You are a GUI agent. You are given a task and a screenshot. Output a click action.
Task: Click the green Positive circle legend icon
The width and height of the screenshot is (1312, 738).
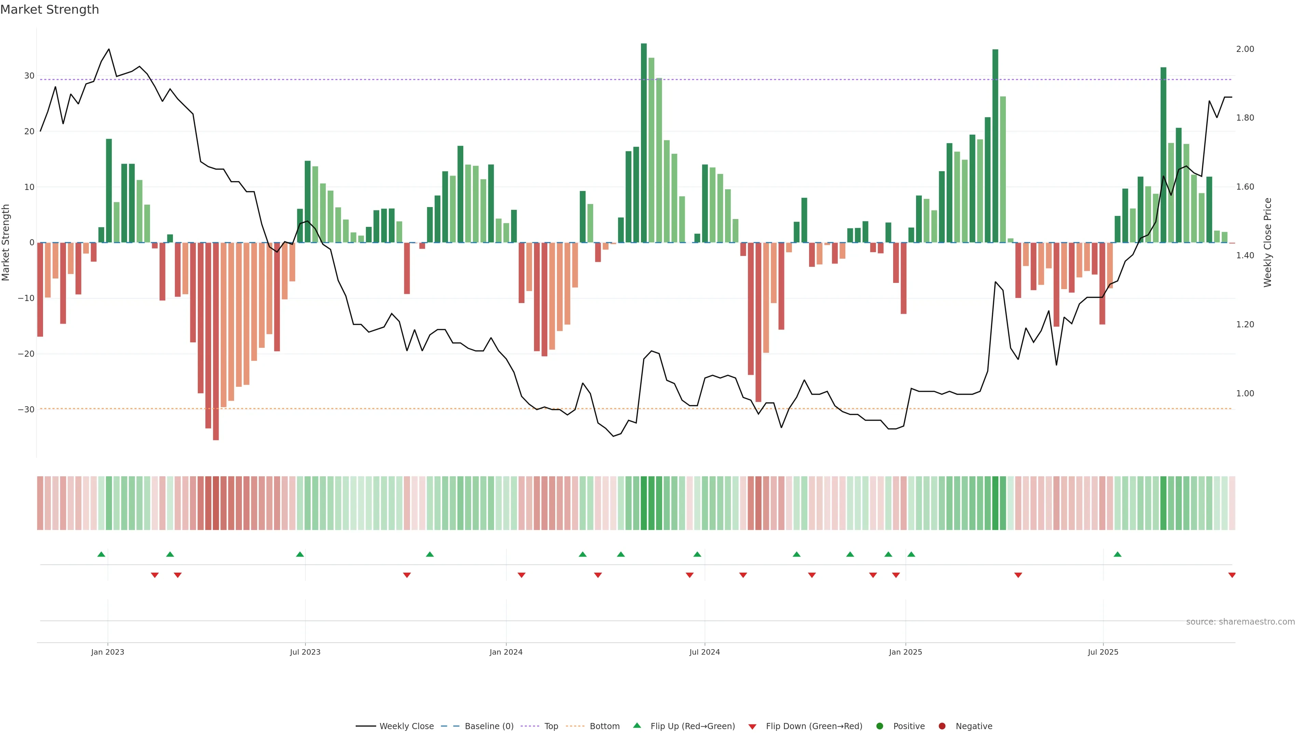(879, 726)
